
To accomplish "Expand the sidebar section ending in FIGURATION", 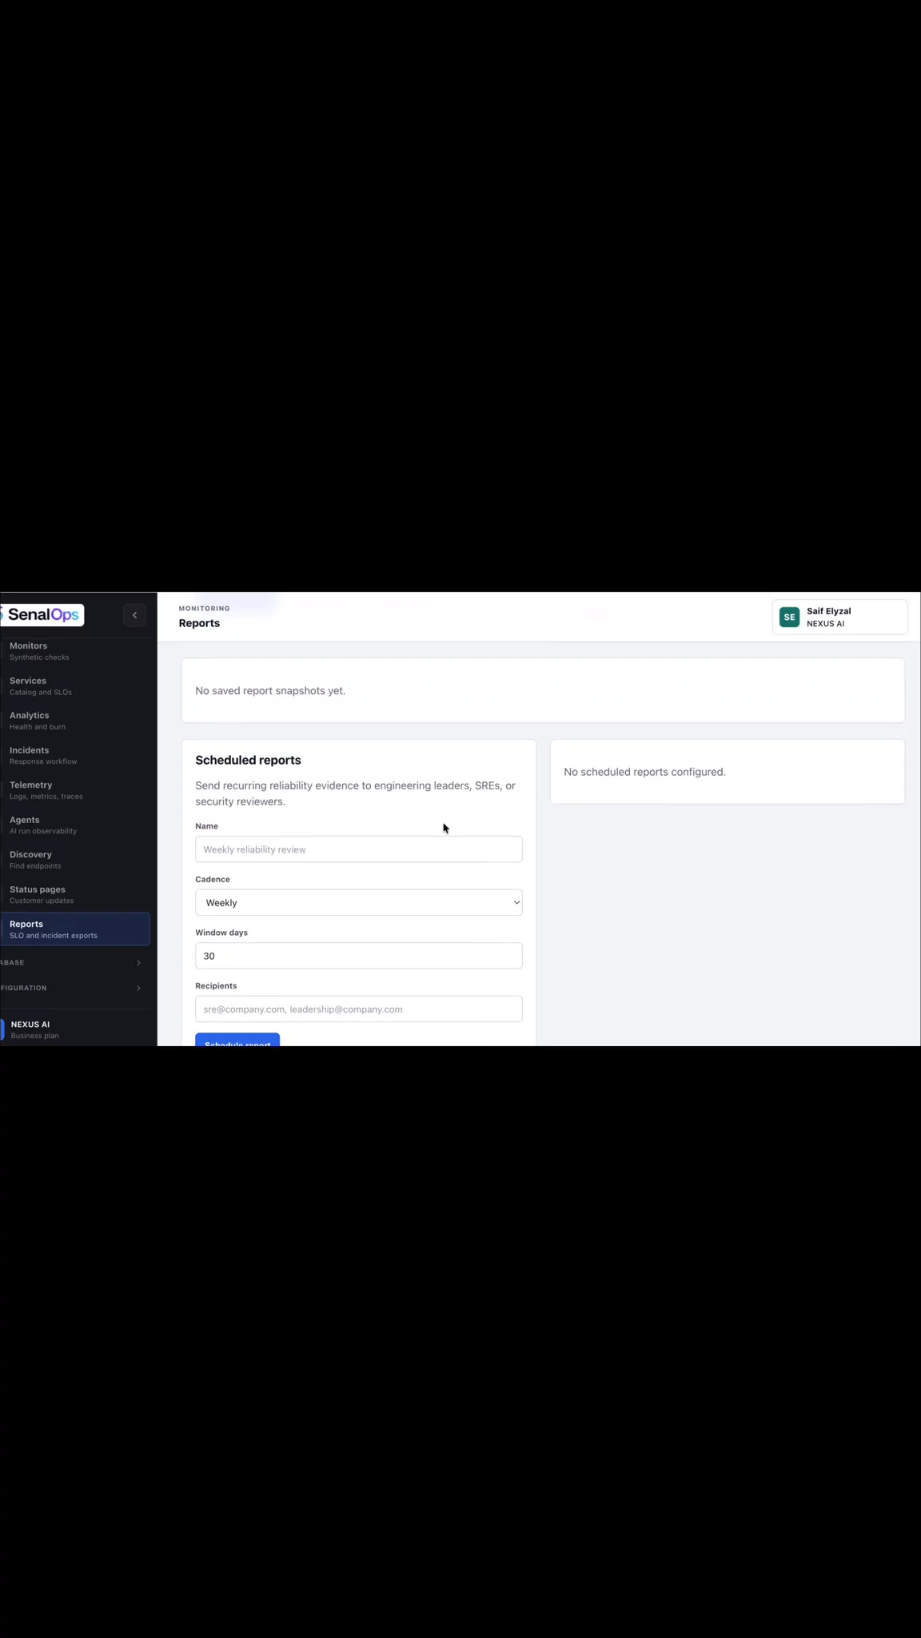I will point(72,989).
